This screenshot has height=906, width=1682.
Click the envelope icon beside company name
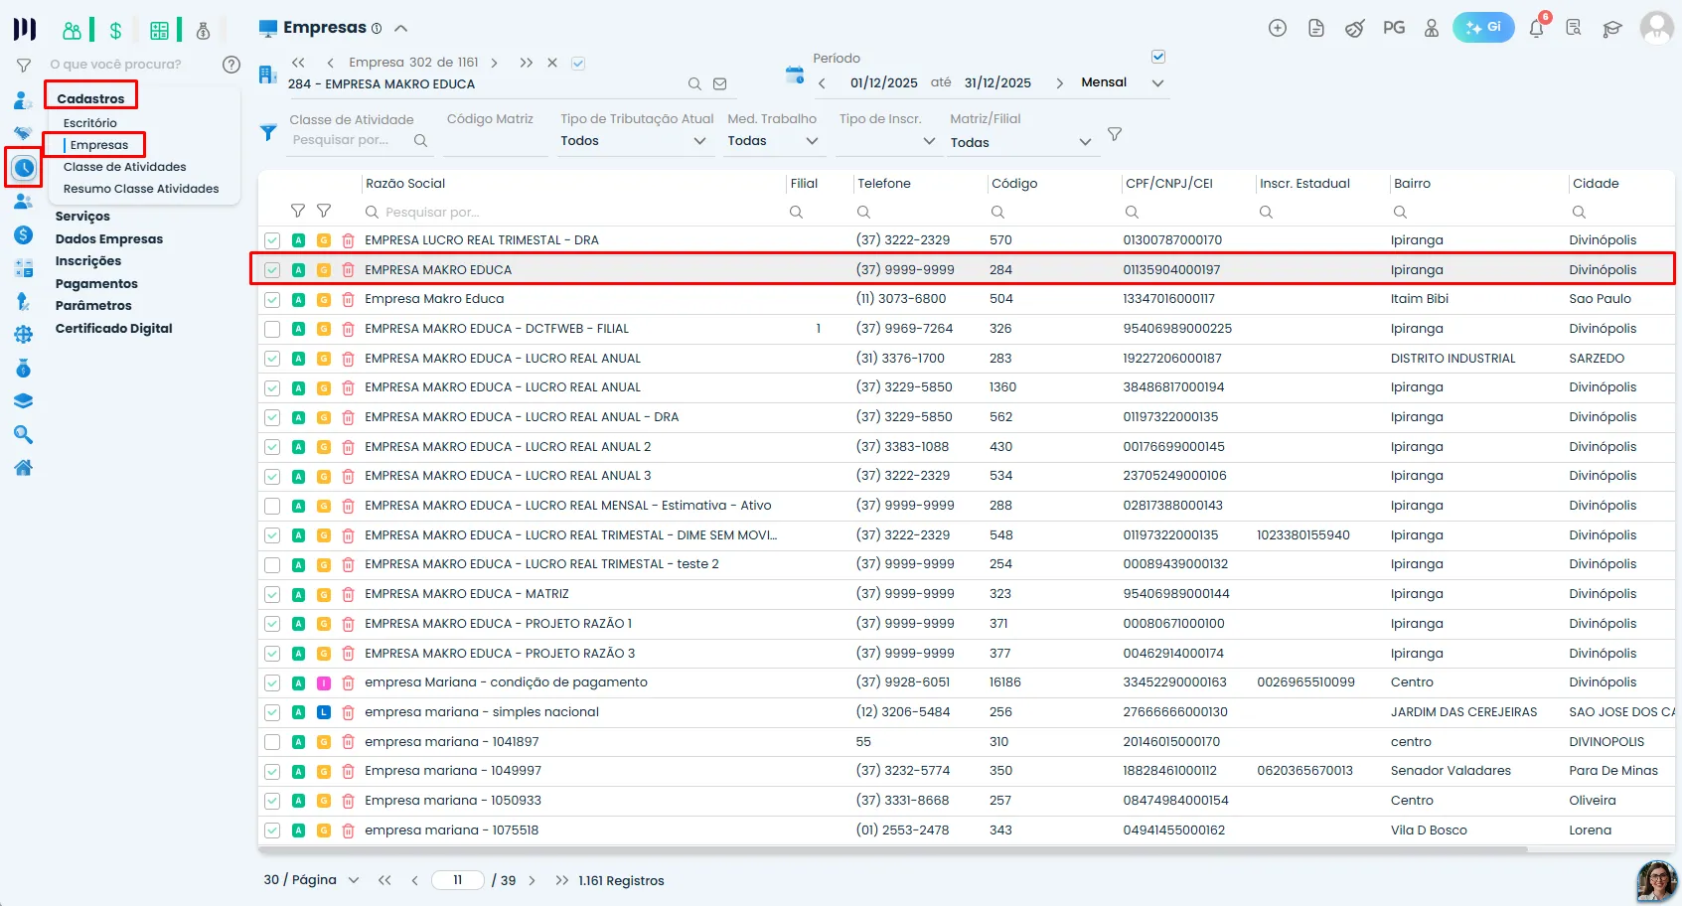(x=720, y=84)
